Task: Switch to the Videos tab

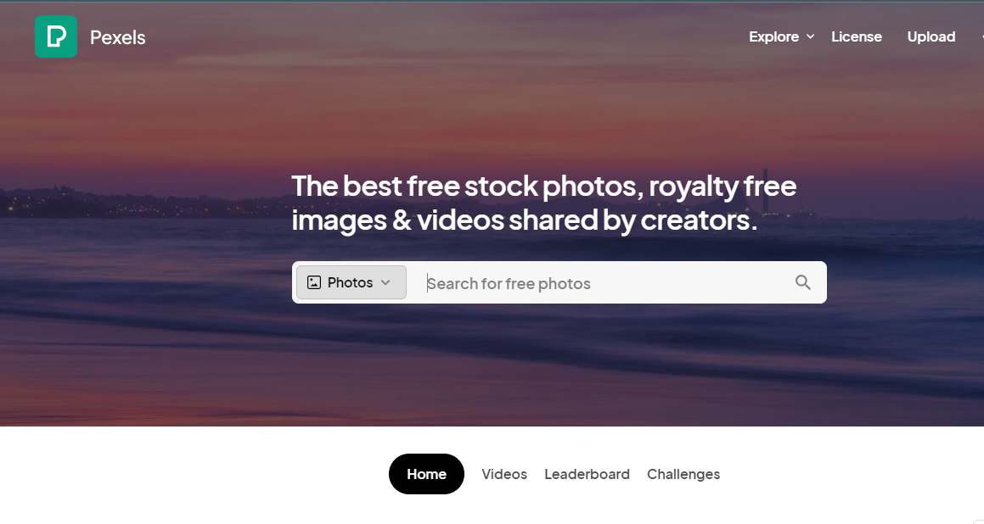Action: tap(504, 475)
